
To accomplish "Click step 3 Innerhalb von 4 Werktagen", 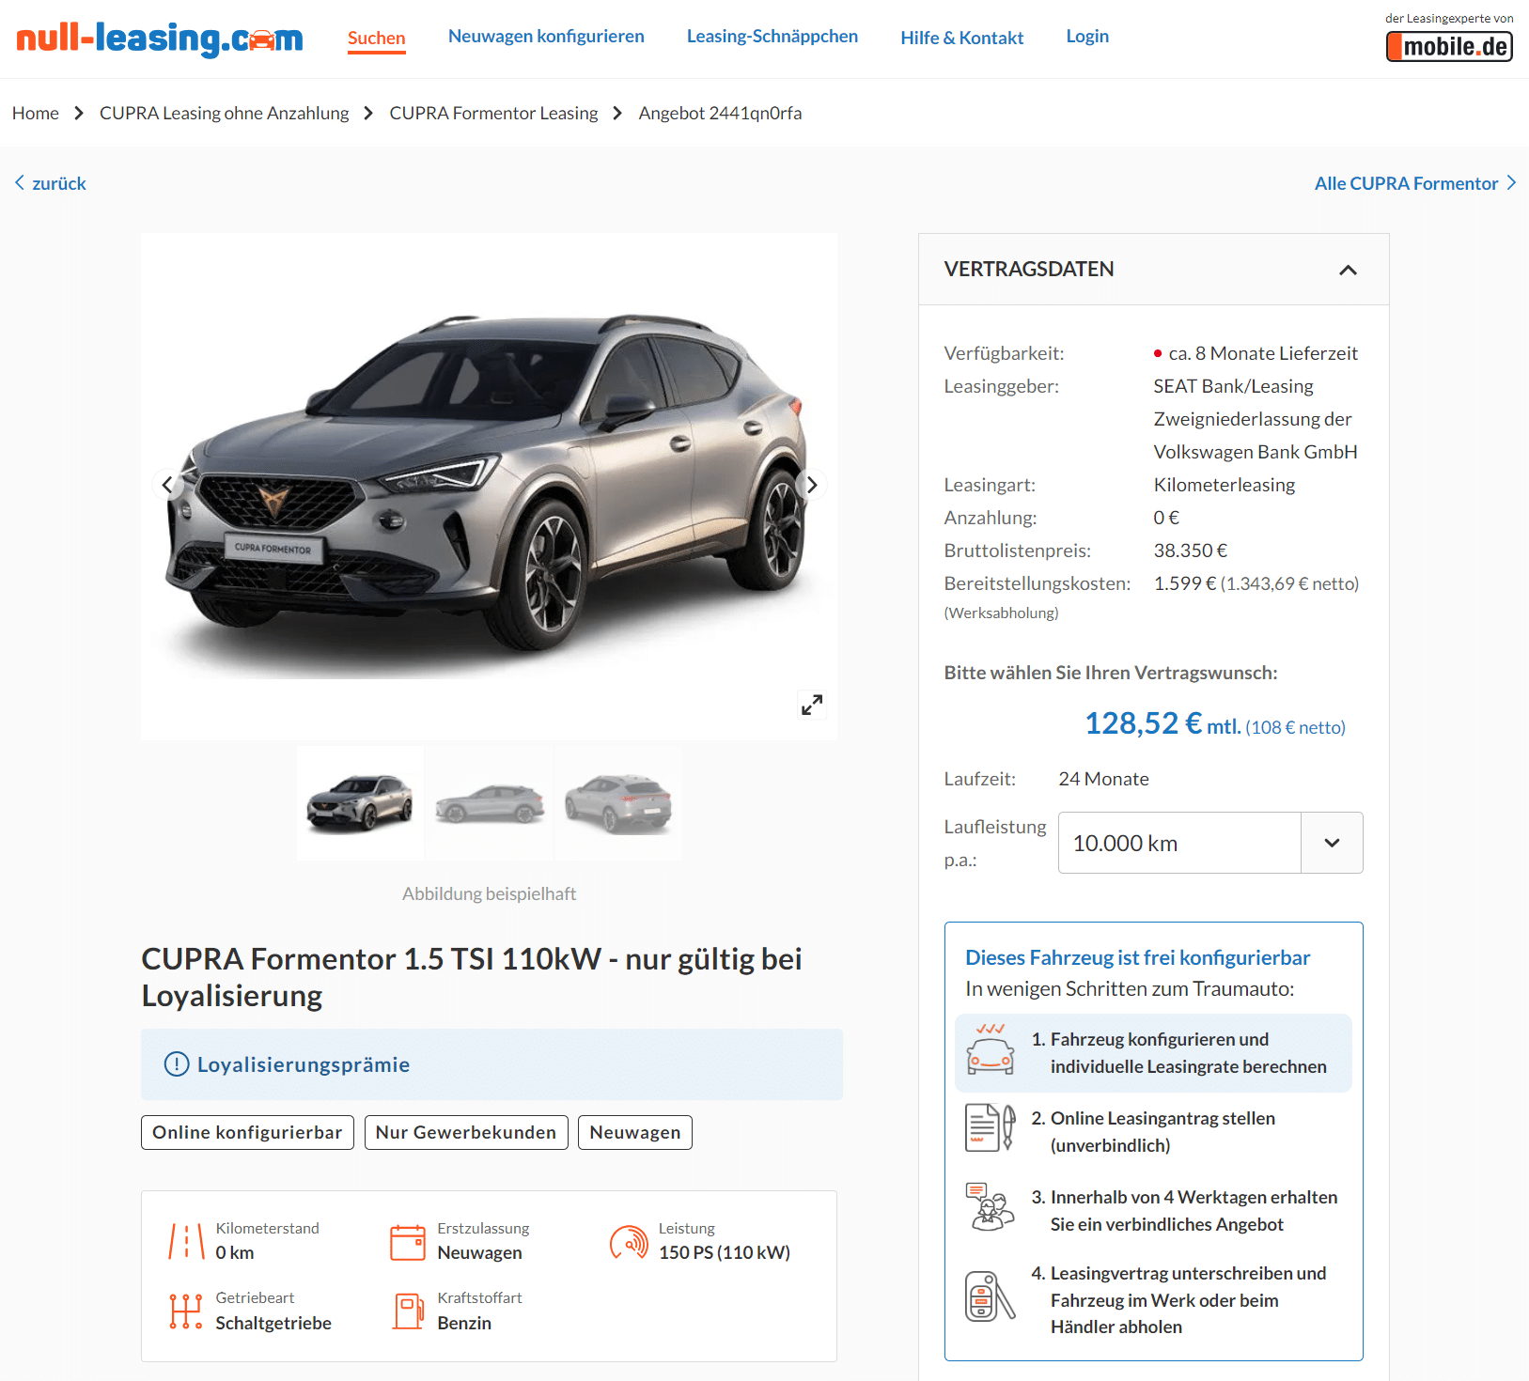I will (x=1184, y=1211).
